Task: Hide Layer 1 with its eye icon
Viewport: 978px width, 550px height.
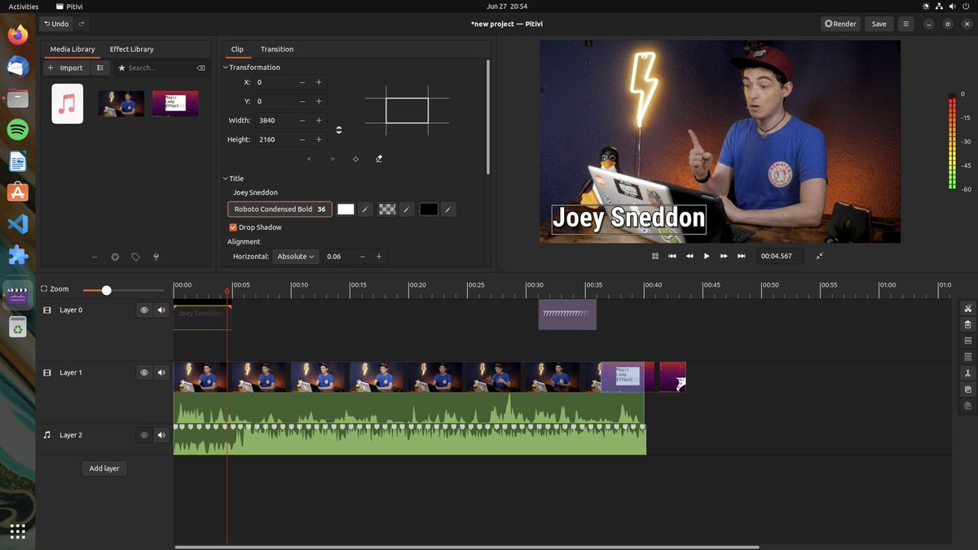Action: [144, 372]
